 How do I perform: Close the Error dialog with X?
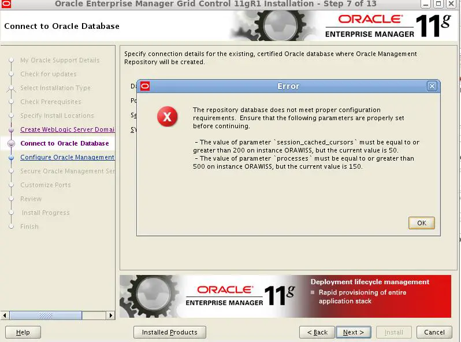click(432, 86)
